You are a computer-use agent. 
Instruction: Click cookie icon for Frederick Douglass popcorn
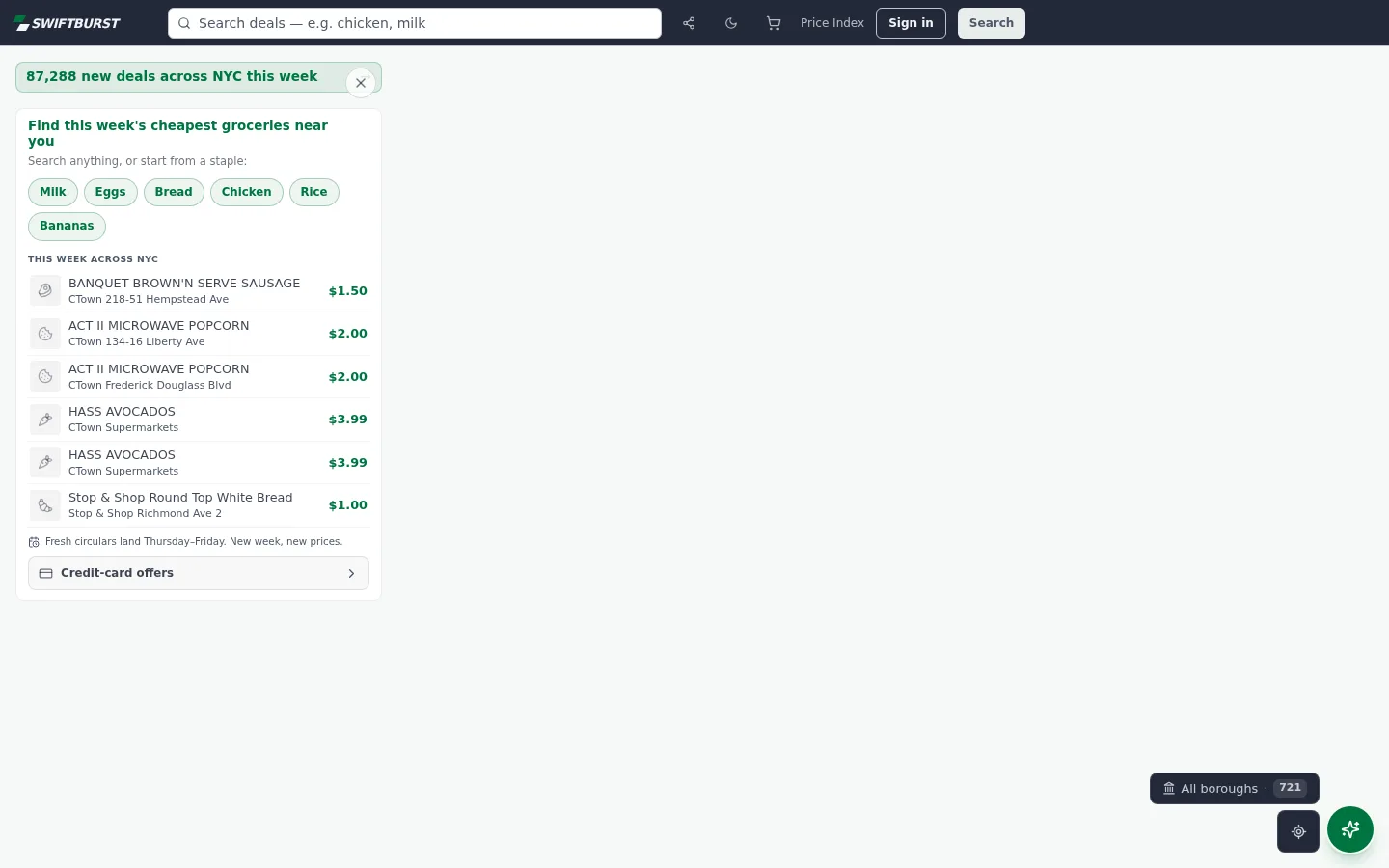coord(45,376)
